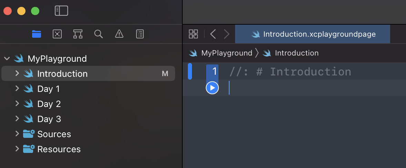Select the Day 1 playground page
Screen dimensions: 406x168
48,89
